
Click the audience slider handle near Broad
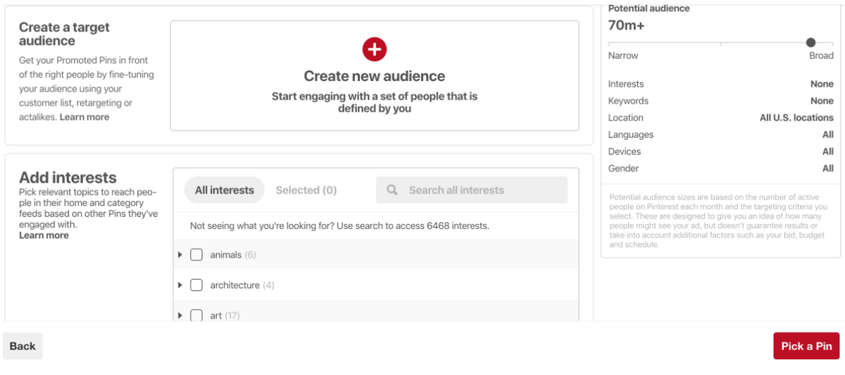tap(811, 43)
